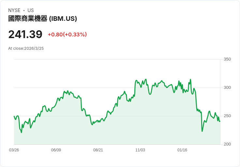Click the 08/21 x-axis date label
The width and height of the screenshot is (240, 167).
tap(98, 150)
